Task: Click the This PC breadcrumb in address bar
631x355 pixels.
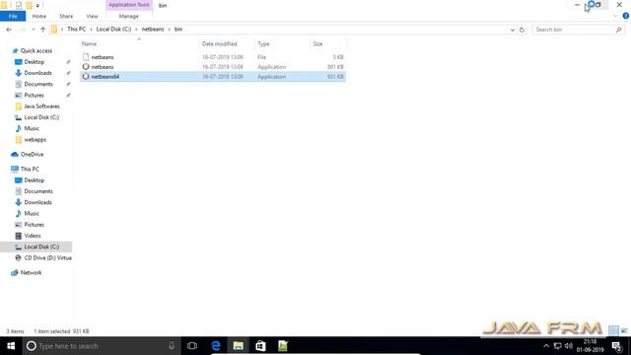Action: pos(77,29)
